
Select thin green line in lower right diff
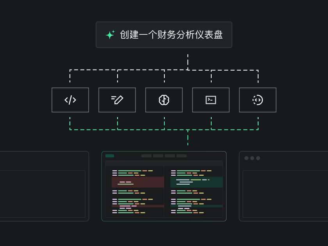196,206
